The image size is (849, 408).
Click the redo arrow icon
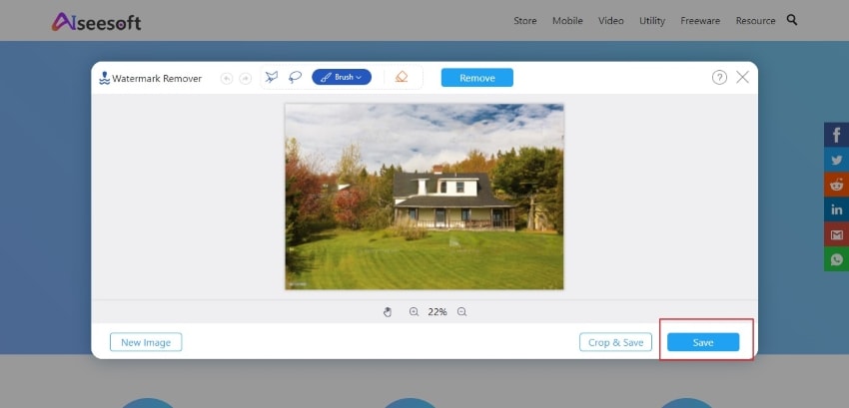(x=246, y=79)
